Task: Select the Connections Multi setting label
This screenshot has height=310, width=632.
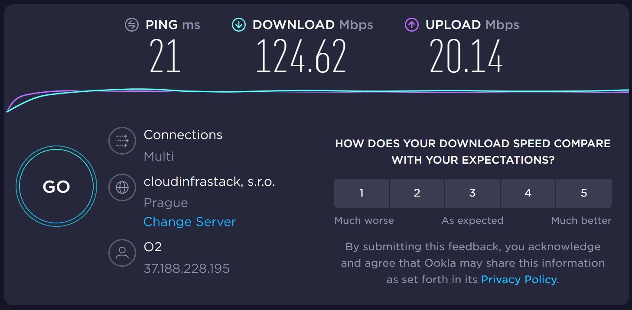Action: click(x=159, y=156)
